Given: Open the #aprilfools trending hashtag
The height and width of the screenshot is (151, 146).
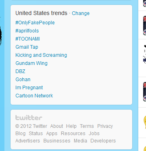Looking at the screenshot, I should (27, 31).
